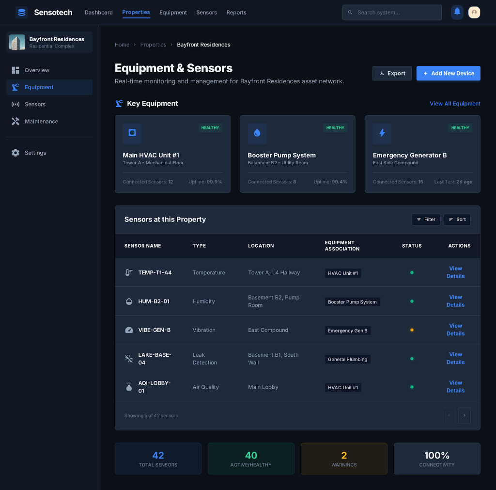496x490 pixels.
Task: Open the Filter options for sensors
Action: pos(426,220)
